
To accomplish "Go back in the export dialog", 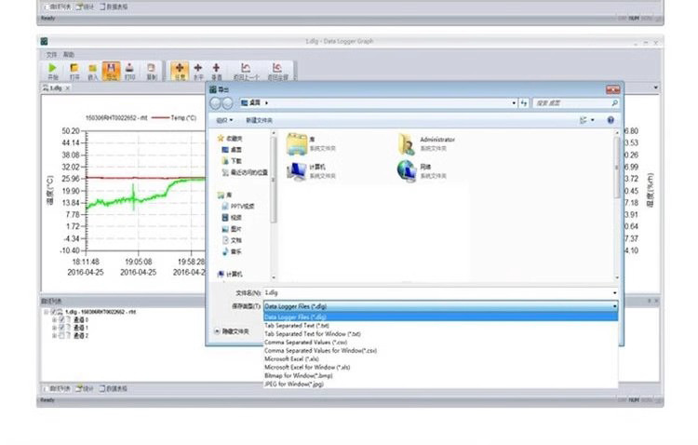I will 216,103.
